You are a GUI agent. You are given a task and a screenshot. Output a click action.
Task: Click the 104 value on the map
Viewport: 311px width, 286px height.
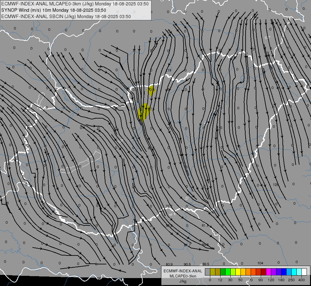click(x=260, y=263)
